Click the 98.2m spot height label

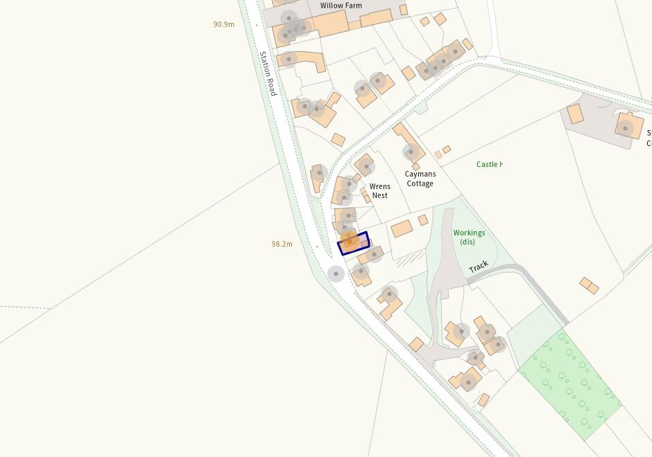pos(282,244)
